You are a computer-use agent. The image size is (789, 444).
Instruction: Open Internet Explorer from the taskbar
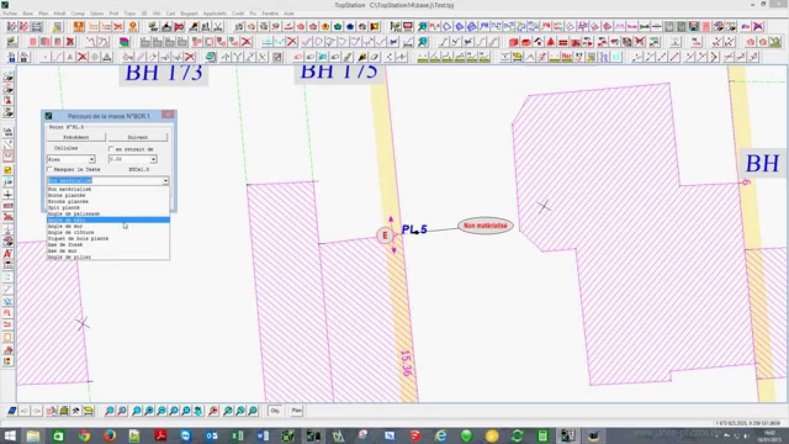[x=441, y=436]
